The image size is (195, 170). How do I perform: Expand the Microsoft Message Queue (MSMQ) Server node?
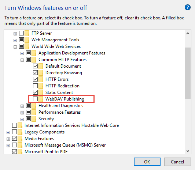8,146
